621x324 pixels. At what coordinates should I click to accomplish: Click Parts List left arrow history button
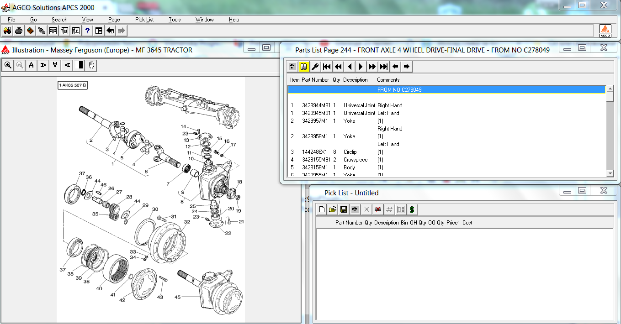pos(395,67)
